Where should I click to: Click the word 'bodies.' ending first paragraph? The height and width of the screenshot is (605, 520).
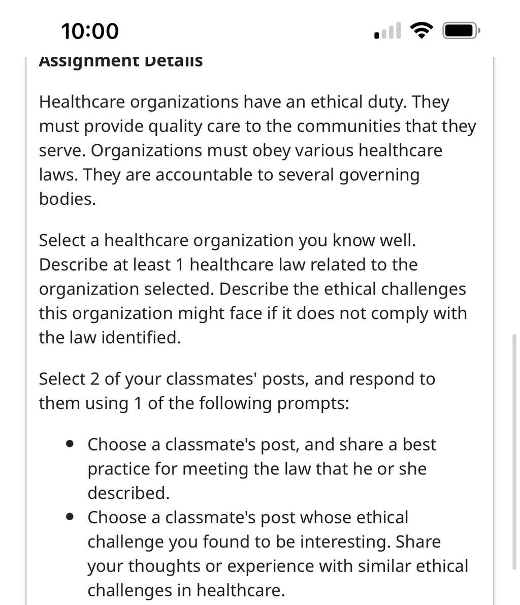coord(67,199)
